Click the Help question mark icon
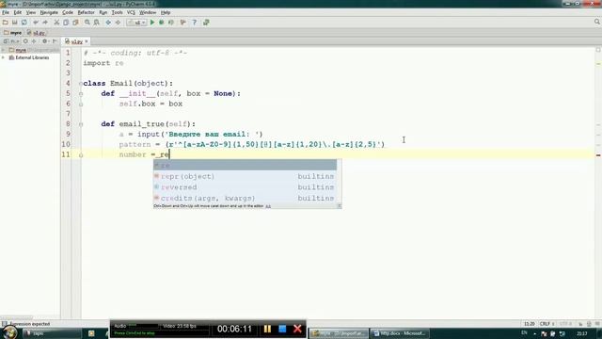 pyautogui.click(x=195, y=23)
